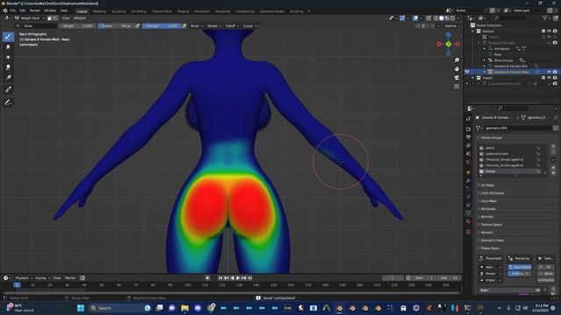Click the Windows Start button
The image size is (561, 315).
click(81, 308)
